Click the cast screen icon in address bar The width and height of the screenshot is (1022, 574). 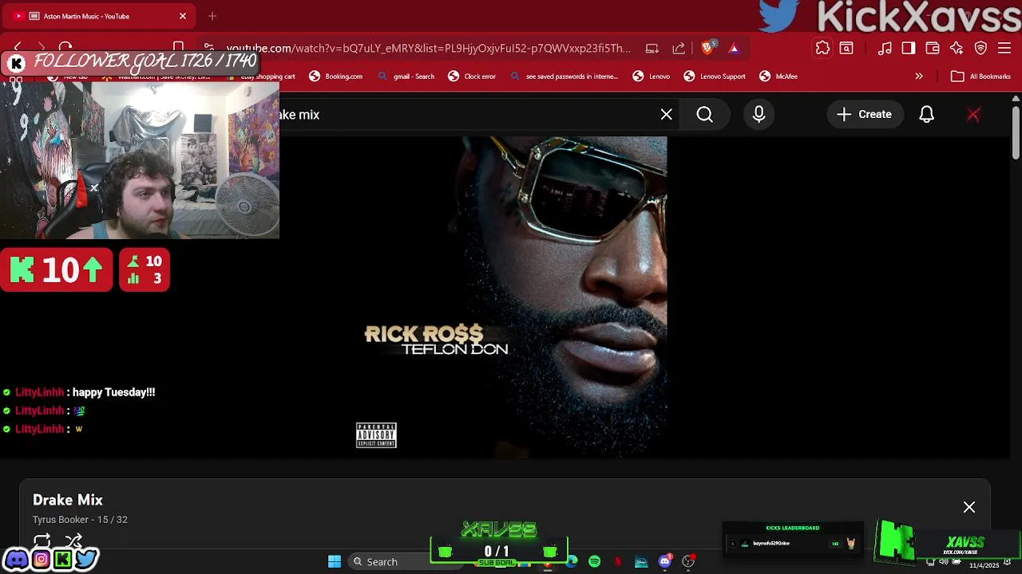[x=652, y=48]
